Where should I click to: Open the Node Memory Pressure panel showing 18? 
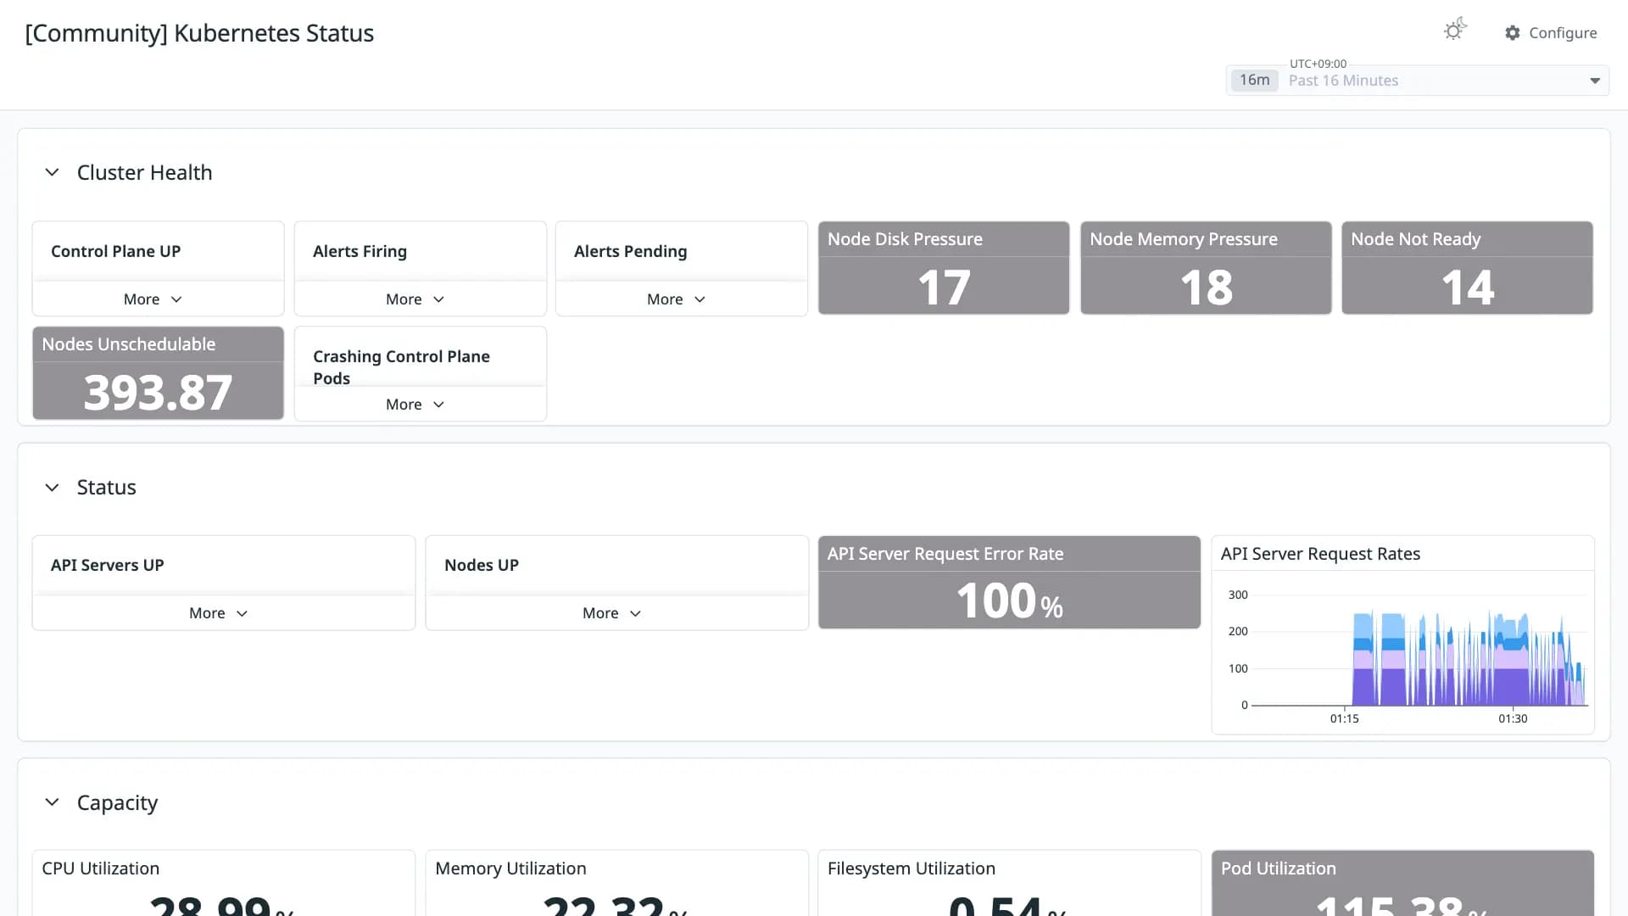[1206, 268]
